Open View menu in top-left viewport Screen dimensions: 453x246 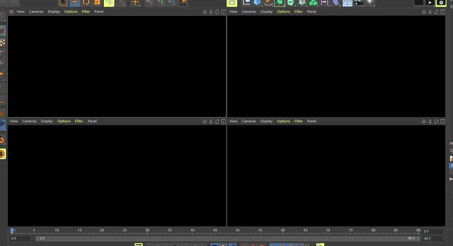pyautogui.click(x=21, y=12)
